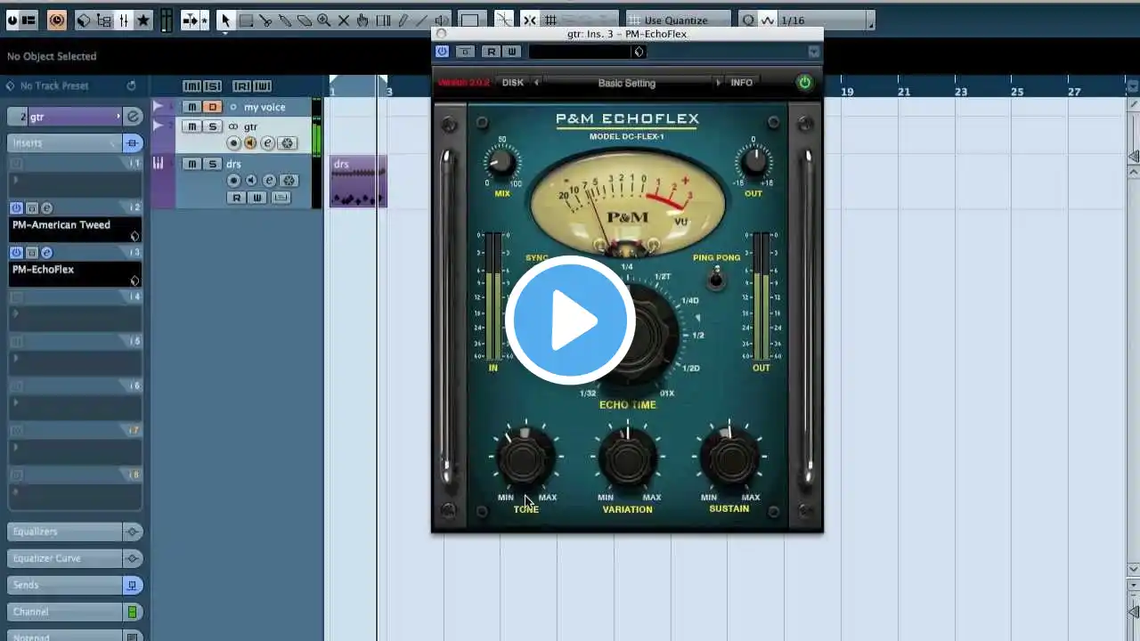
Task: Expand the Equalizers section
Action: (x=65, y=531)
